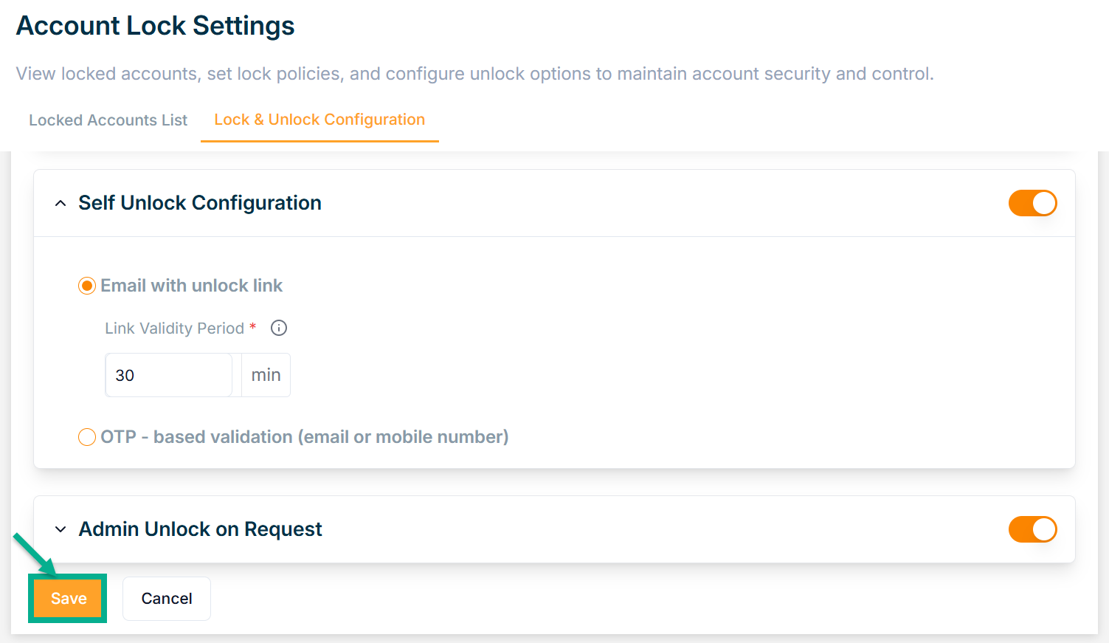Click the red required asterisk by Link Validity Period
This screenshot has height=643, width=1109.
click(253, 326)
